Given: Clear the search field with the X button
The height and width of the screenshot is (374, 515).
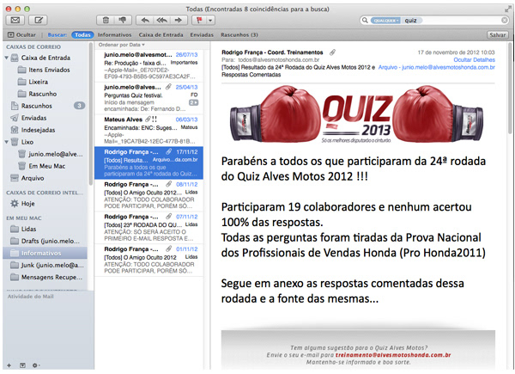Looking at the screenshot, I should (x=505, y=21).
